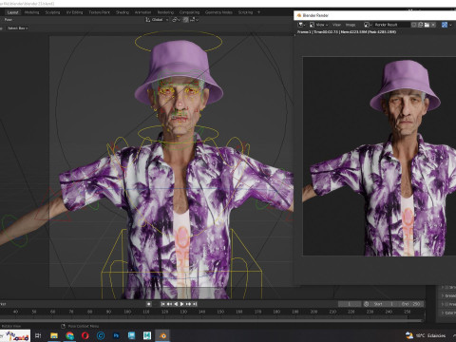Open the Image menu in render window
The height and width of the screenshot is (342, 456).
pos(351,25)
